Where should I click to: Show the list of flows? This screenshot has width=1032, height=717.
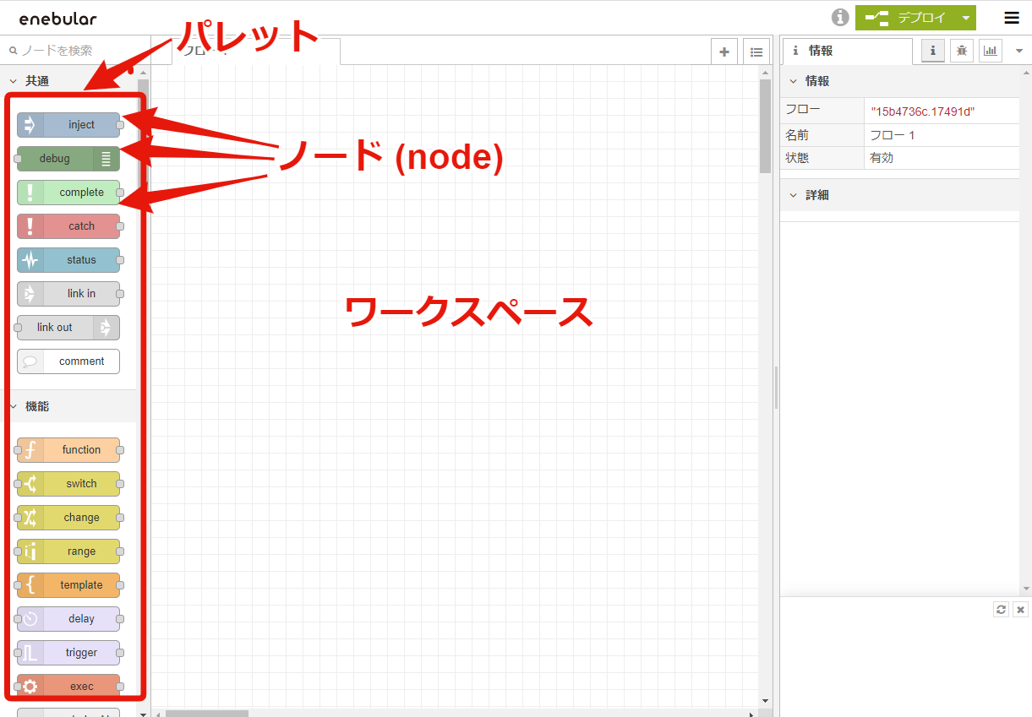pyautogui.click(x=756, y=52)
